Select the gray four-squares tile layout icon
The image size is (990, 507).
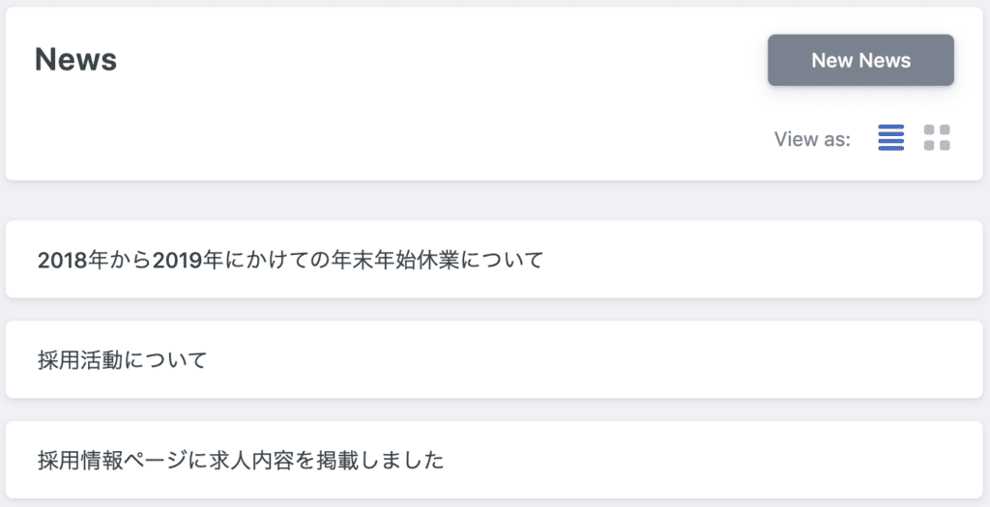937,138
